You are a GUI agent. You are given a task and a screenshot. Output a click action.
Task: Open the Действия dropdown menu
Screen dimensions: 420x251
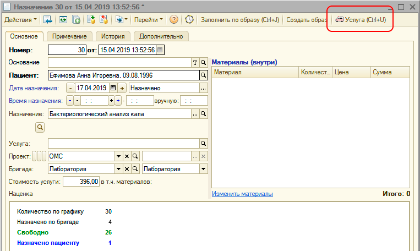21,19
